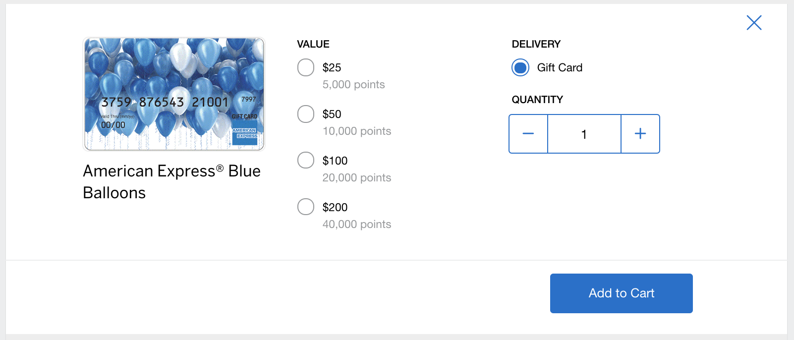Click the DELIVERY section heading

click(536, 44)
